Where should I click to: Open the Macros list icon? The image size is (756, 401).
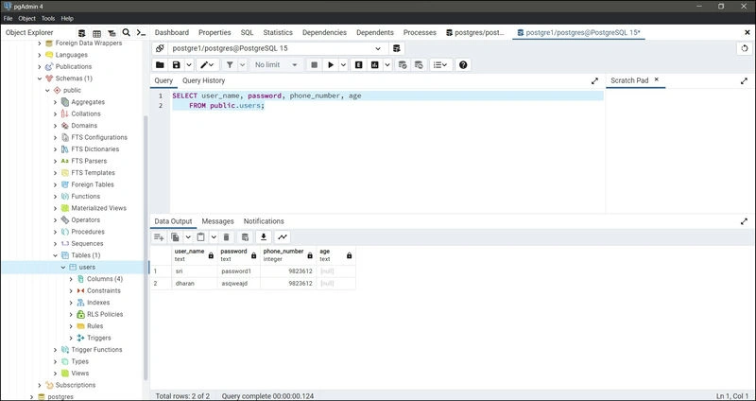pyautogui.click(x=440, y=64)
